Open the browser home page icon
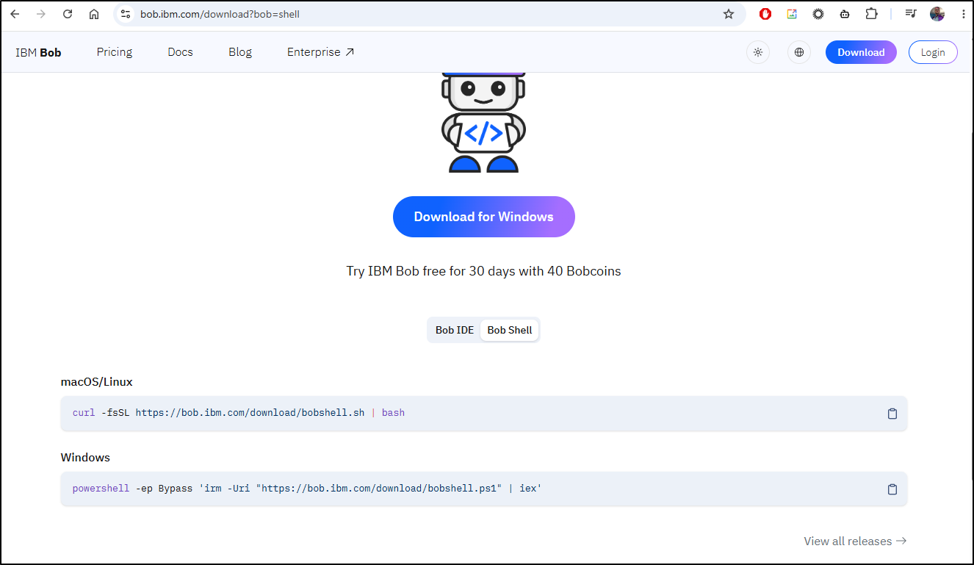 (x=94, y=14)
